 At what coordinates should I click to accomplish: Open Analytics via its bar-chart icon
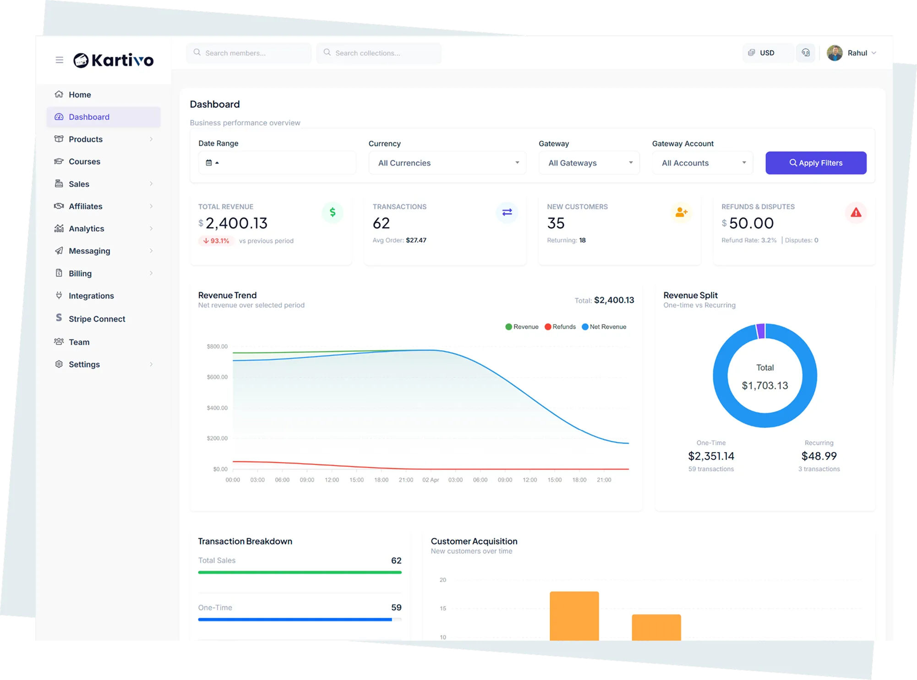coord(59,228)
